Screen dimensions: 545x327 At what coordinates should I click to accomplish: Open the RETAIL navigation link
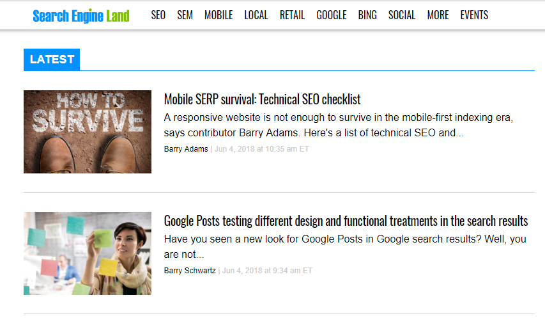tap(293, 15)
